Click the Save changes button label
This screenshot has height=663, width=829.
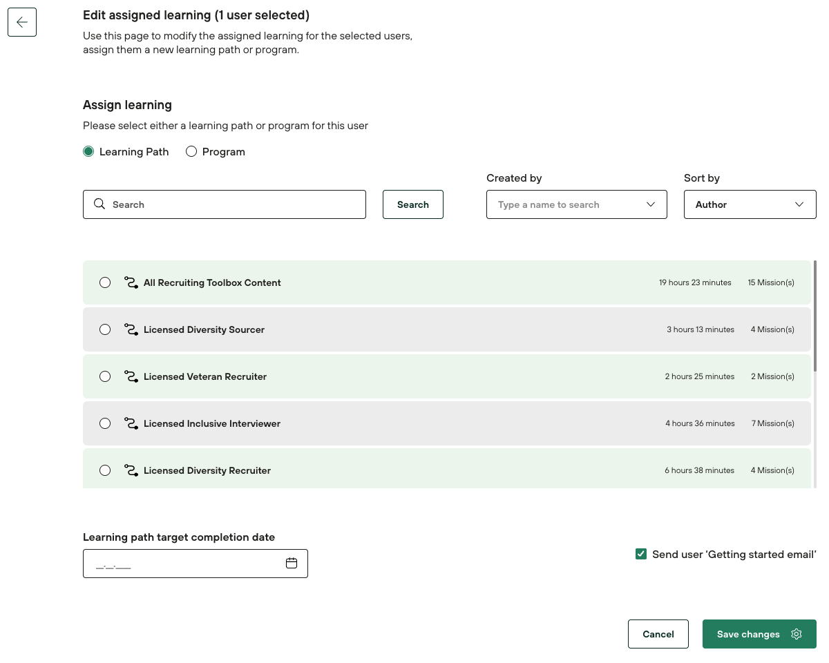pos(747,634)
